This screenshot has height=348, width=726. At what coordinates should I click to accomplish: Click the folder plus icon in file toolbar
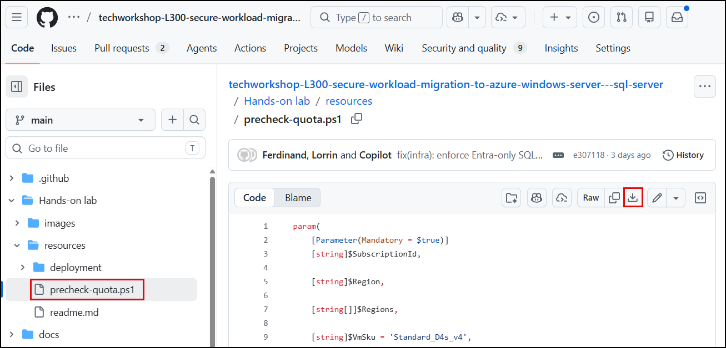[510, 198]
